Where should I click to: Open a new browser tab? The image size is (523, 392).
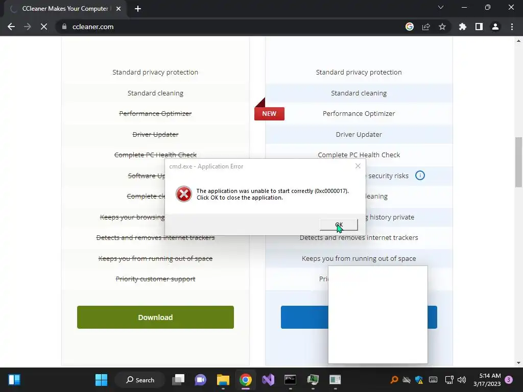(138, 9)
